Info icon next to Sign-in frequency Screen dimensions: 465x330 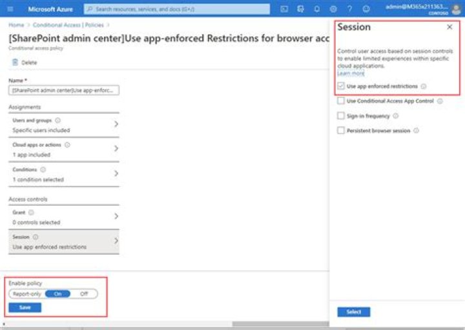coord(396,116)
